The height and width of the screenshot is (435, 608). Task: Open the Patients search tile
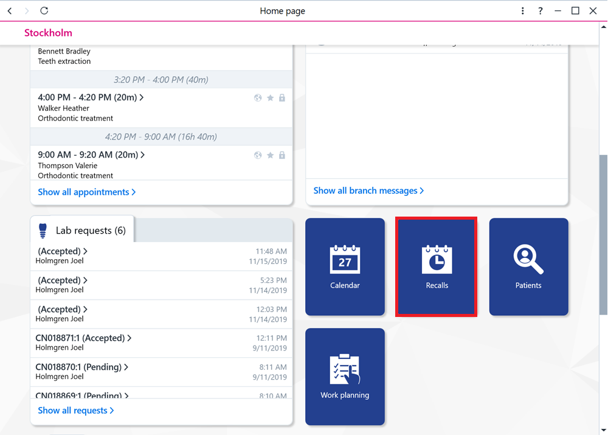pos(528,266)
